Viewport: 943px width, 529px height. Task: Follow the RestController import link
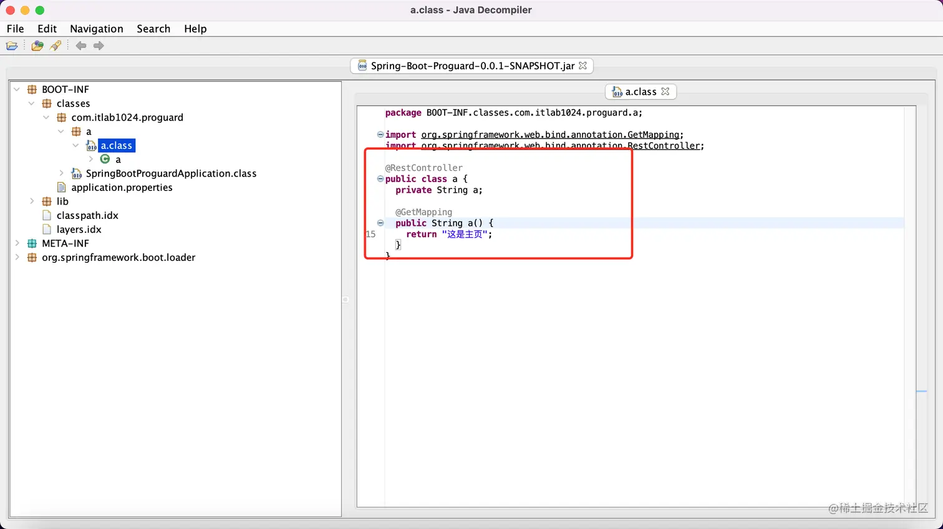point(561,146)
